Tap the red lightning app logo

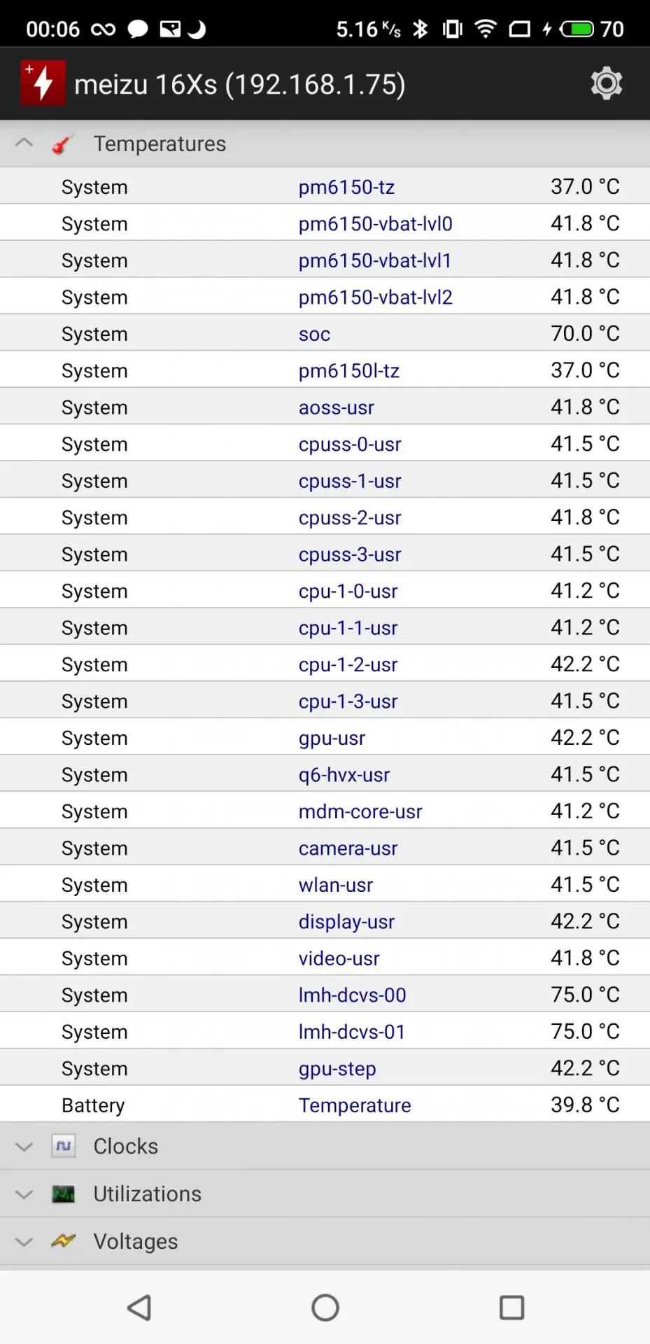(x=43, y=84)
